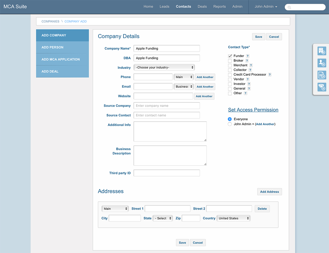Click the top Save button
The width and height of the screenshot is (329, 253).
(x=259, y=37)
